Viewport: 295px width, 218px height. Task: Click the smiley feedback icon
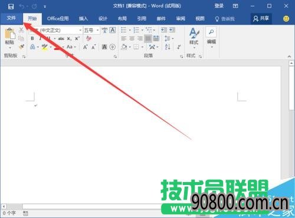point(286,19)
